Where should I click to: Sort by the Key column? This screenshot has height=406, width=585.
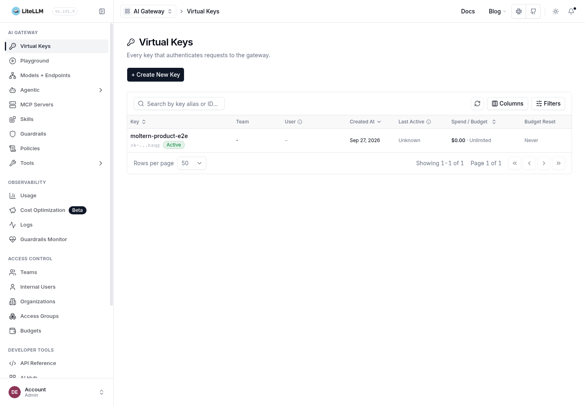[138, 122]
